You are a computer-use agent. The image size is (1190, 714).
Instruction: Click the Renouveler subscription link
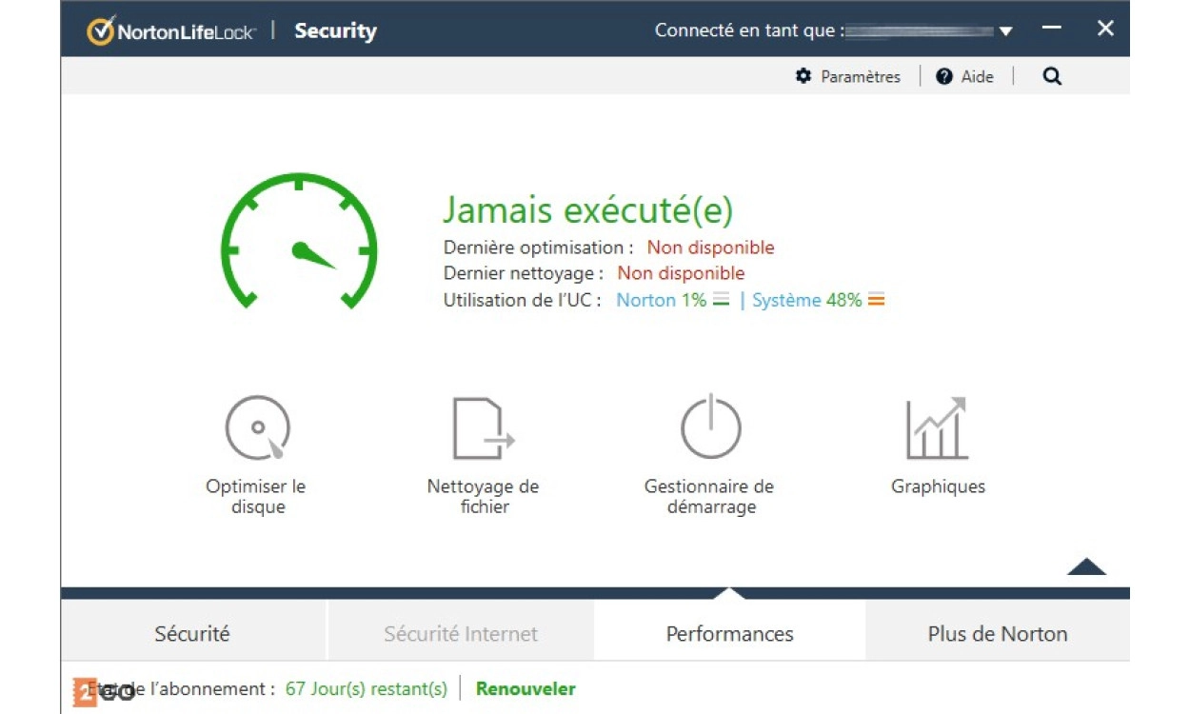pos(526,688)
